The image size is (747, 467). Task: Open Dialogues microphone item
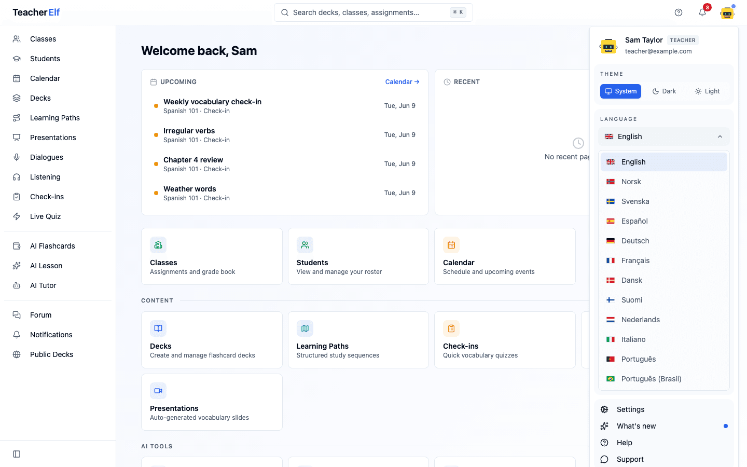coord(58,157)
